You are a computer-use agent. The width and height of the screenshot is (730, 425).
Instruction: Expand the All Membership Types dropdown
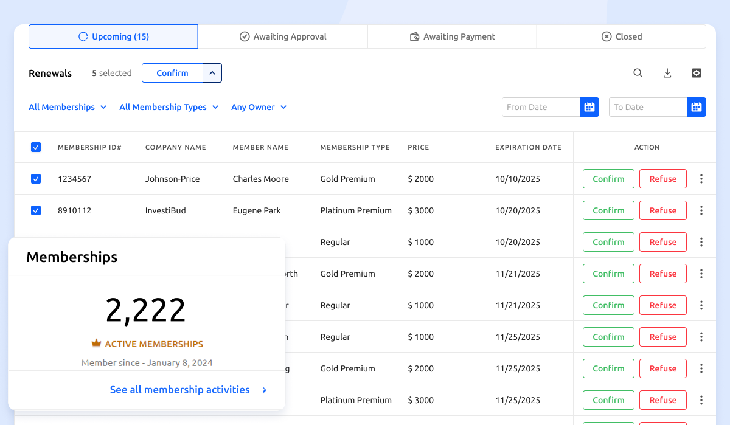(x=169, y=107)
